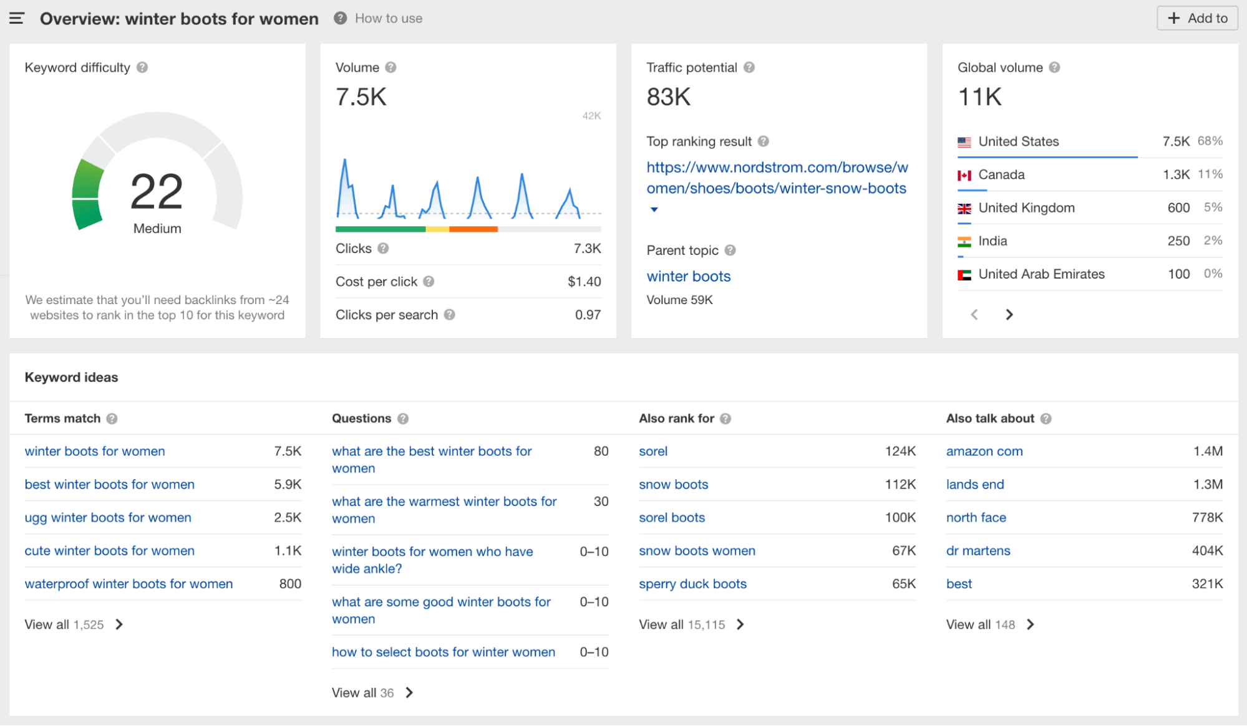Click the Canada flag icon
Screen dimensions: 1247x726
coord(964,175)
